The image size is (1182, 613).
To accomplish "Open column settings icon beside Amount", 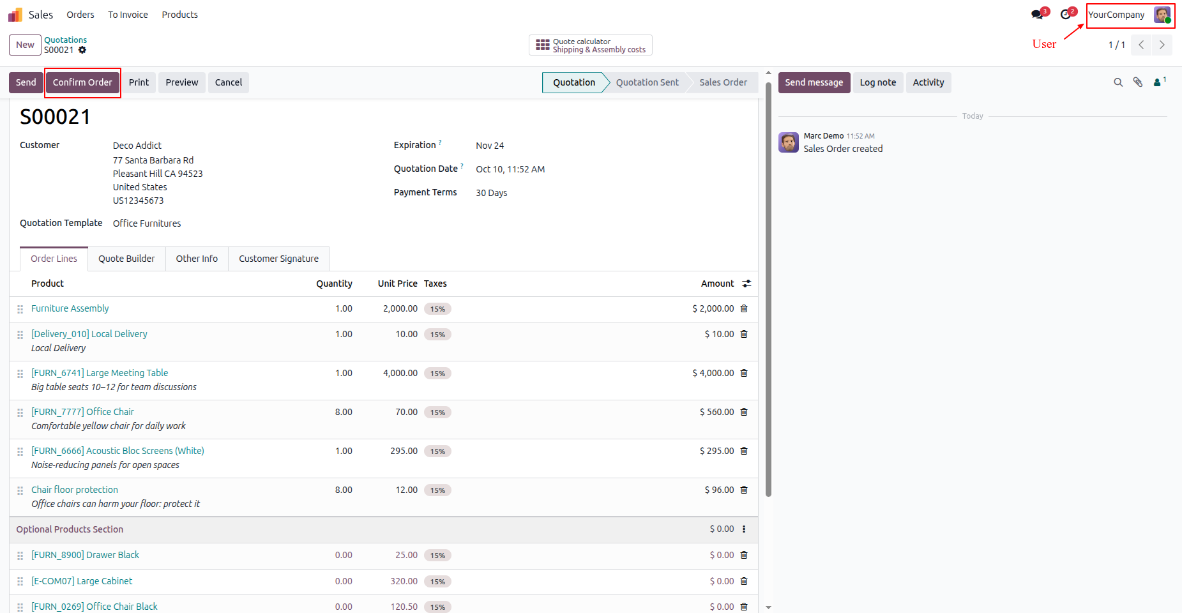I will 746,284.
